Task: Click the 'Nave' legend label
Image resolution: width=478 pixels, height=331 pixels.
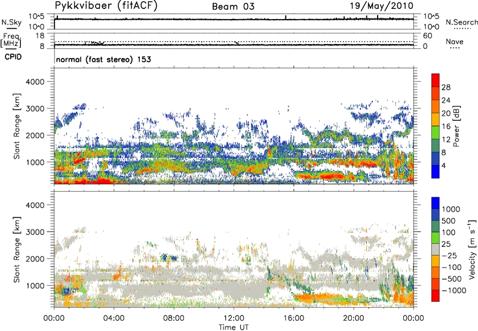Action: coord(454,42)
